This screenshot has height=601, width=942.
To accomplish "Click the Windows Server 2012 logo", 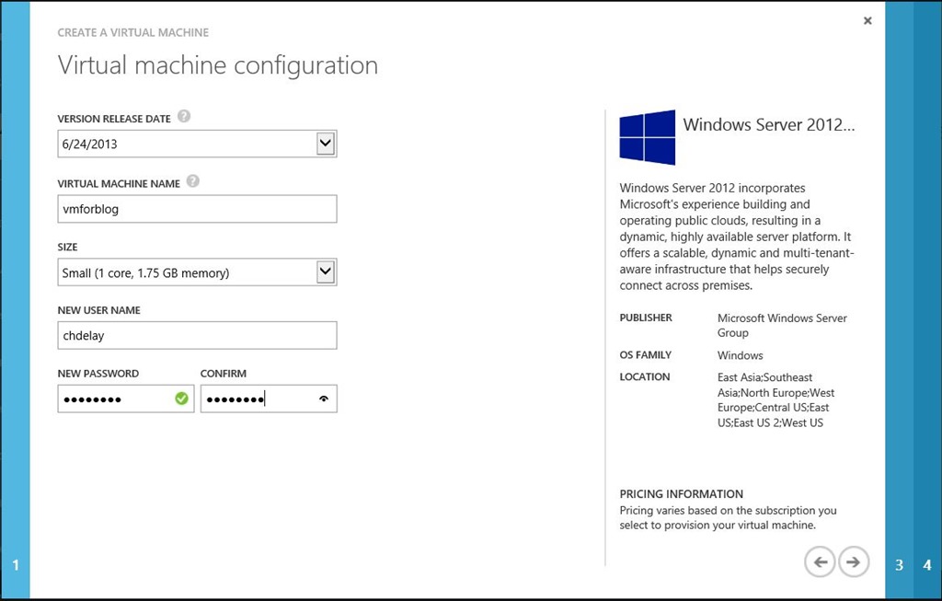I will (x=647, y=137).
